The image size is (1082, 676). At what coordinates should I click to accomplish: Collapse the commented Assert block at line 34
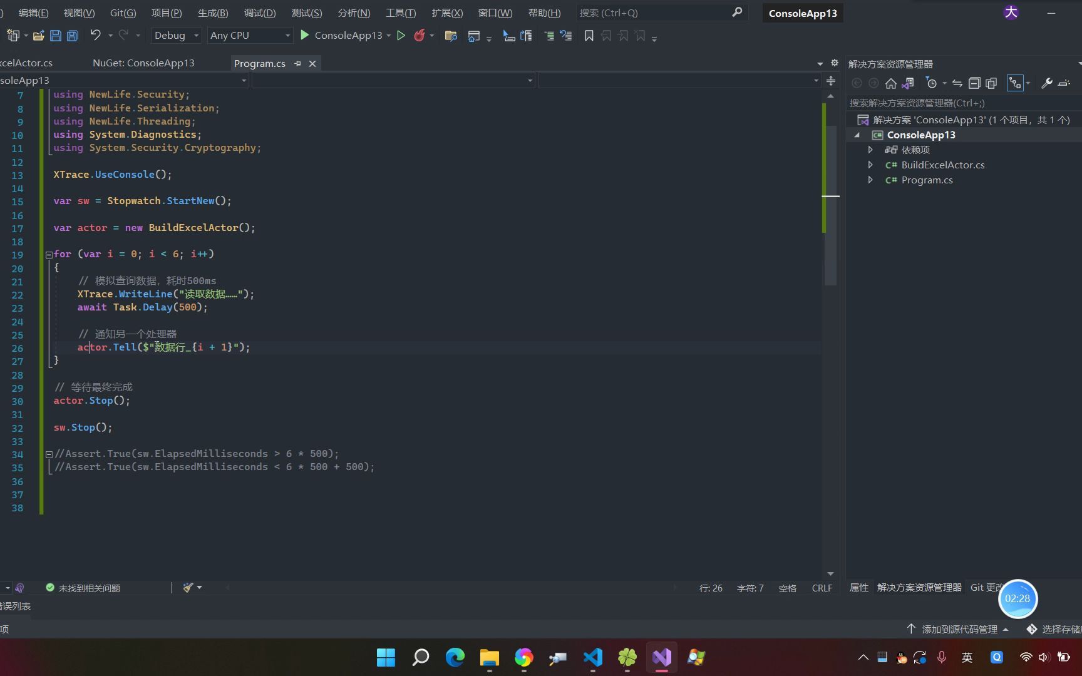click(49, 454)
